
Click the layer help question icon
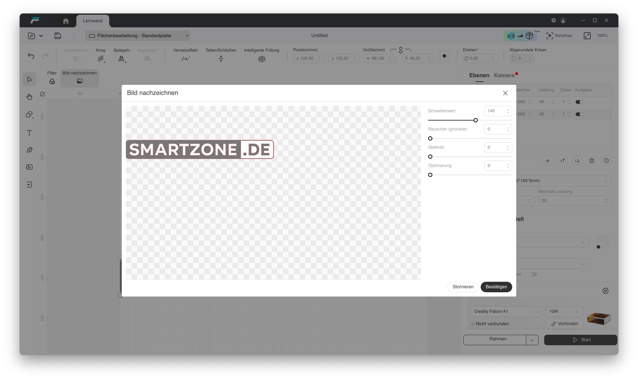point(606,161)
